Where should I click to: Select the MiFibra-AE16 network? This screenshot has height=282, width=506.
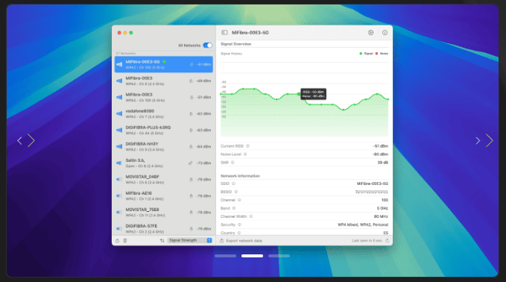[x=164, y=196]
